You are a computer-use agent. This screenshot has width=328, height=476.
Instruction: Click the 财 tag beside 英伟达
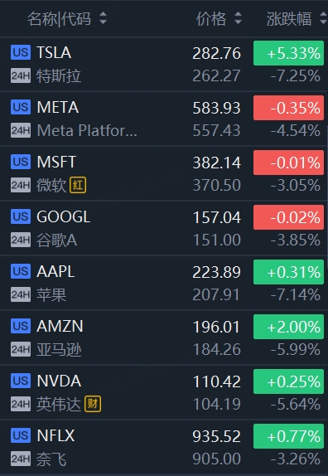click(x=93, y=404)
